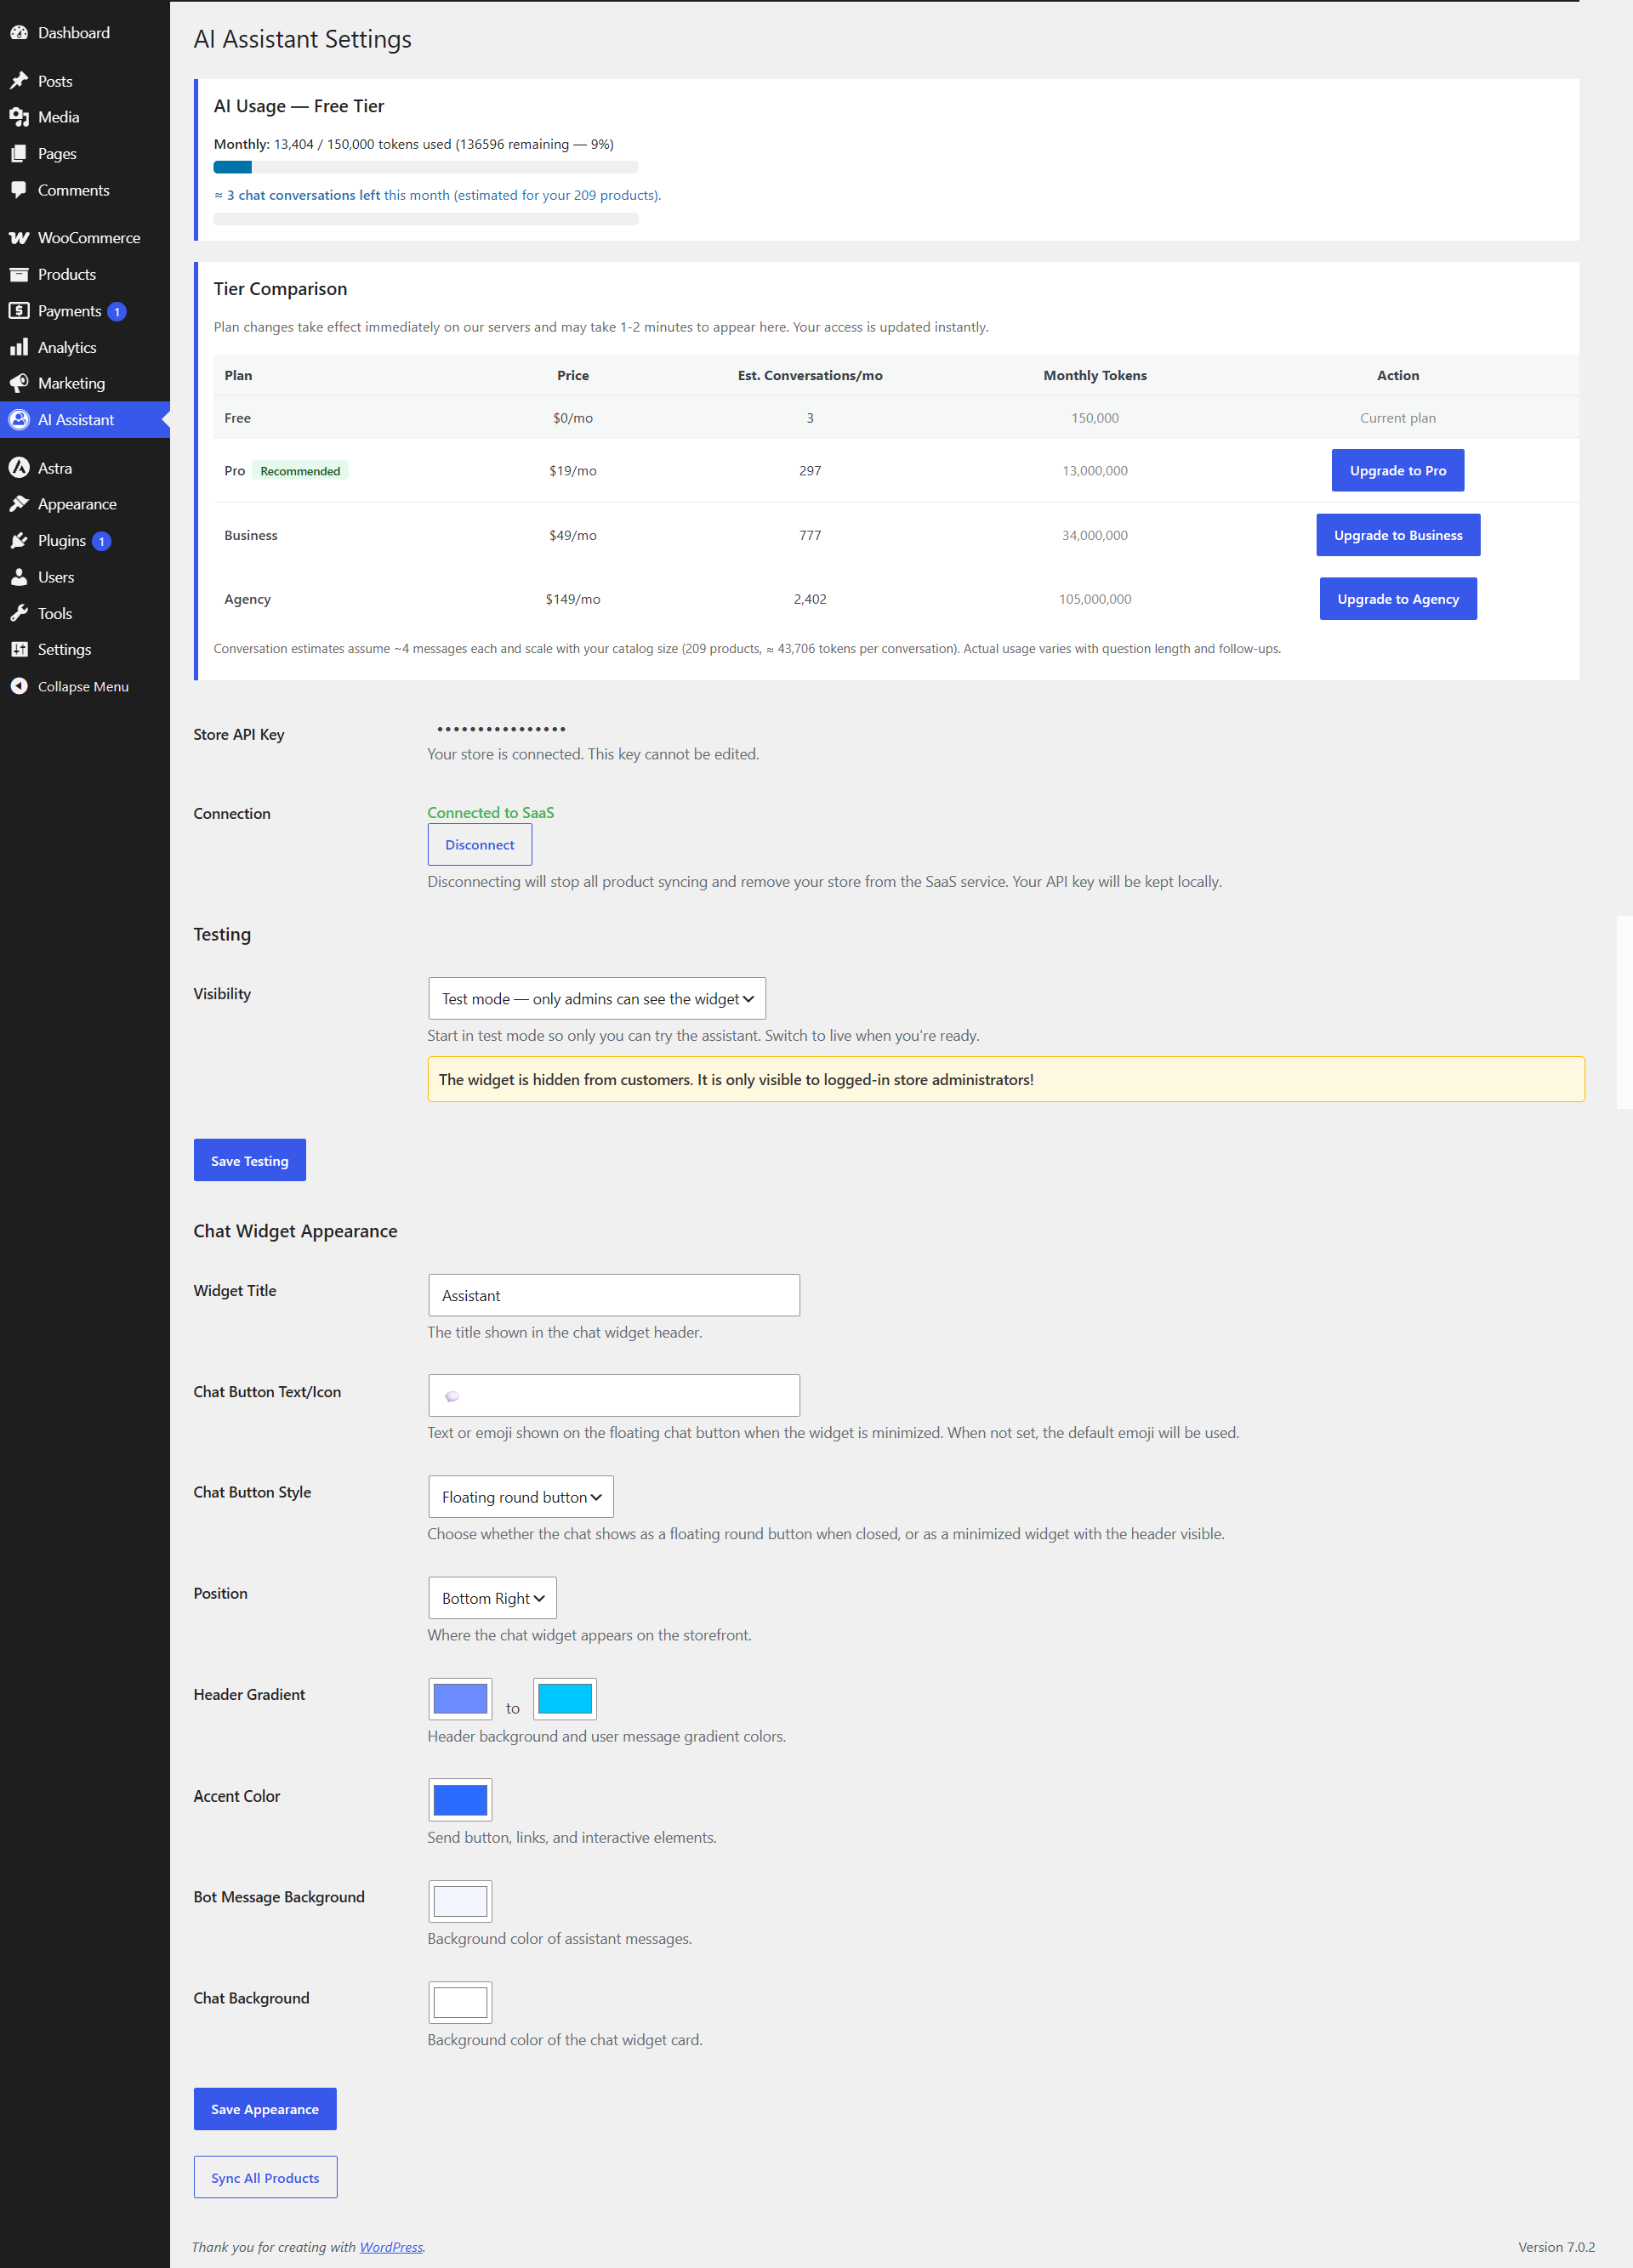Click the "Connected to SaaS" status text
Viewport: 1633px width, 2268px height.
491,813
